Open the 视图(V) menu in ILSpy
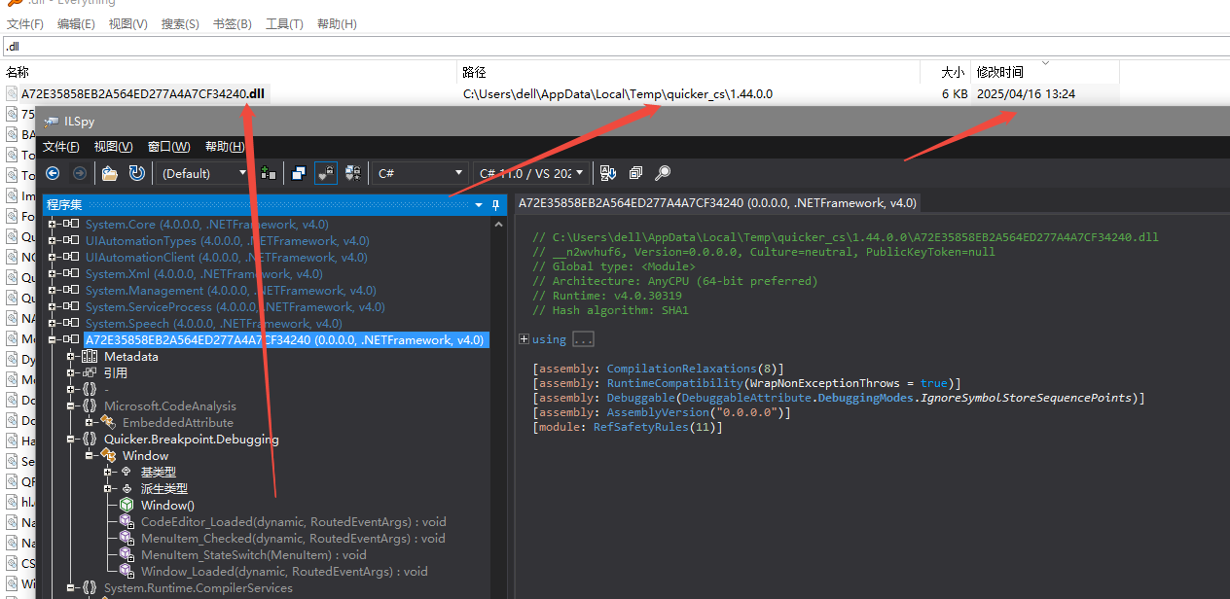This screenshot has width=1230, height=599. click(113, 147)
